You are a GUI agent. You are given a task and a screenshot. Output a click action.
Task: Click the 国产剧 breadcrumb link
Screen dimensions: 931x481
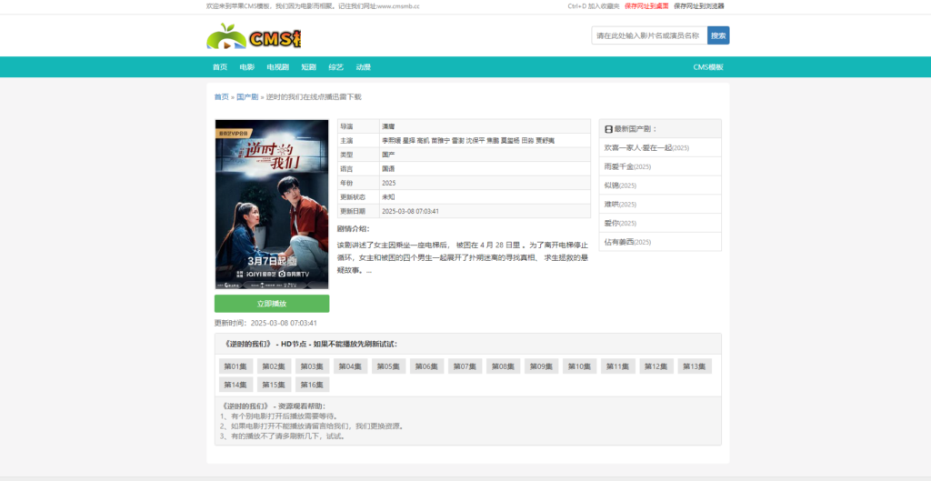(247, 96)
